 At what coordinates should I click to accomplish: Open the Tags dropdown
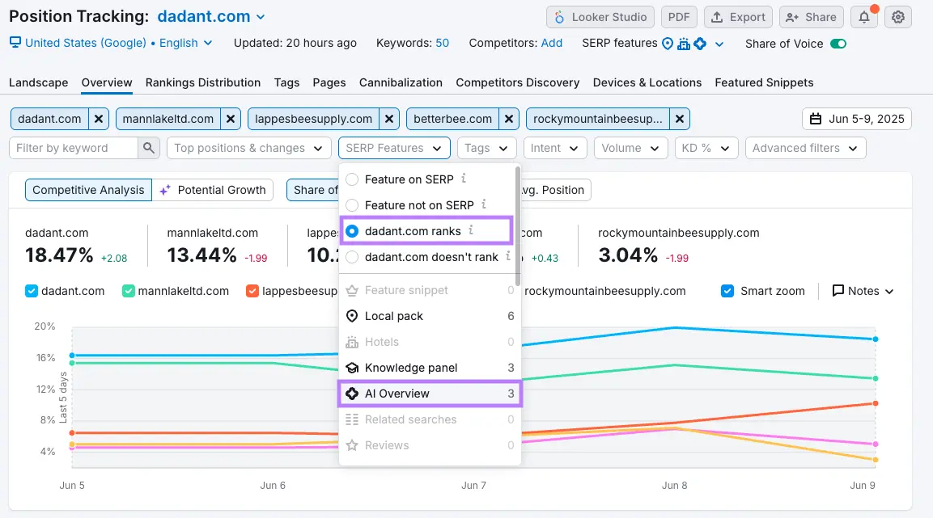click(486, 148)
